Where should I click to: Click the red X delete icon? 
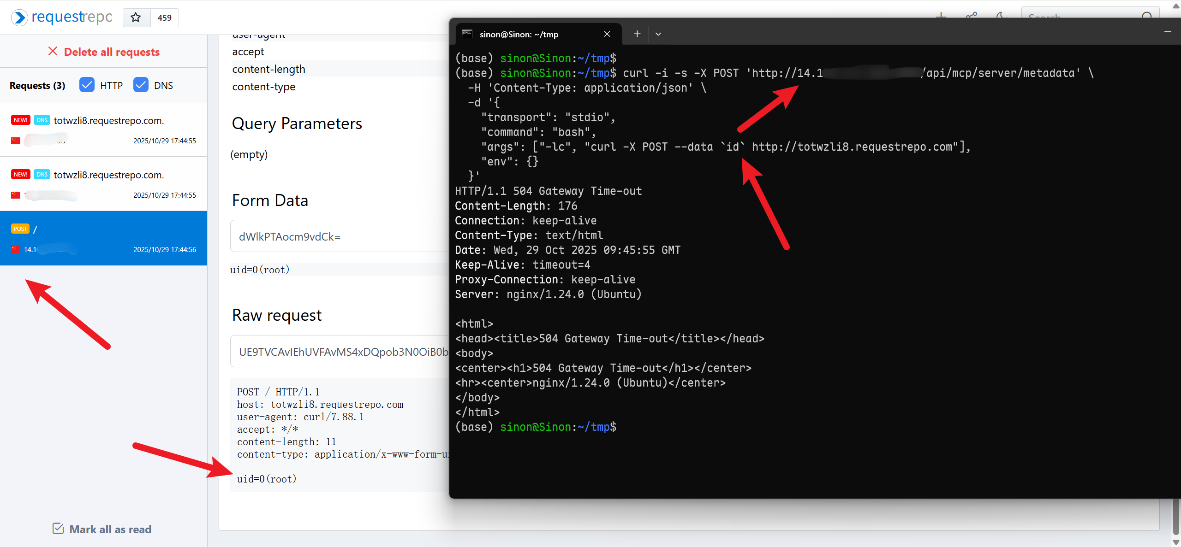(x=53, y=51)
